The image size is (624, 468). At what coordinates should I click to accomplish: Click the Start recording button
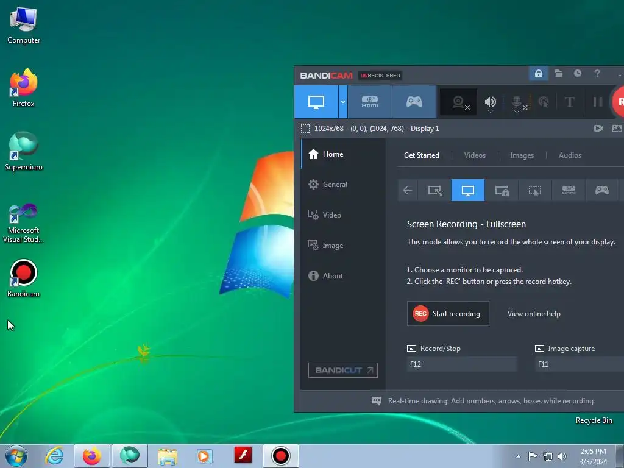[448, 314]
